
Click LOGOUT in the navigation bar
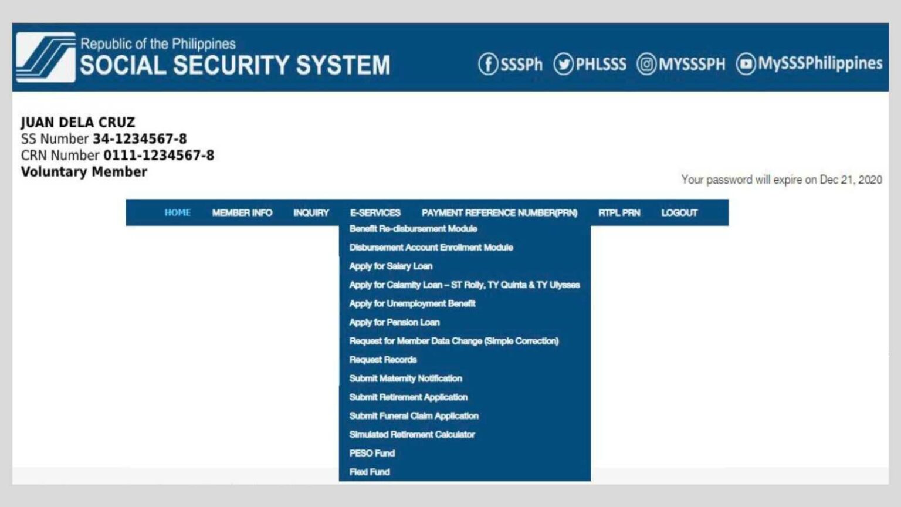679,213
